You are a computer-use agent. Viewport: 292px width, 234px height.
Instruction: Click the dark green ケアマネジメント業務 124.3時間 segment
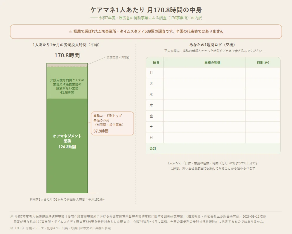coord(67,146)
